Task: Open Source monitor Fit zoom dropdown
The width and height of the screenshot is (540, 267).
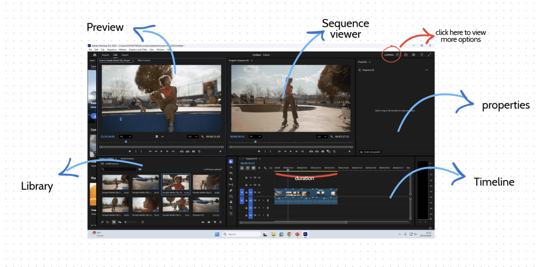Action: point(127,136)
